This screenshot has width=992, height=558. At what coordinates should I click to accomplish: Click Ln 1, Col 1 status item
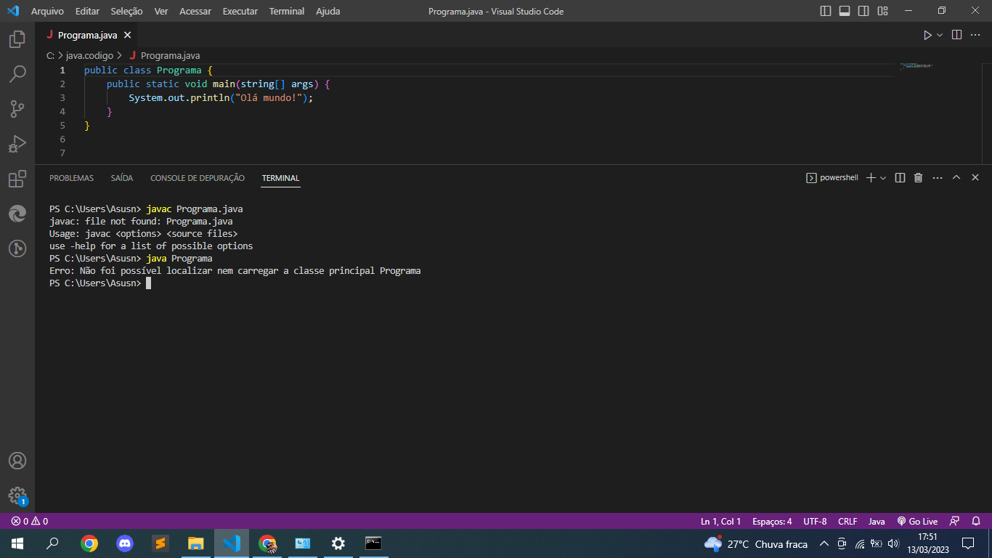click(721, 521)
